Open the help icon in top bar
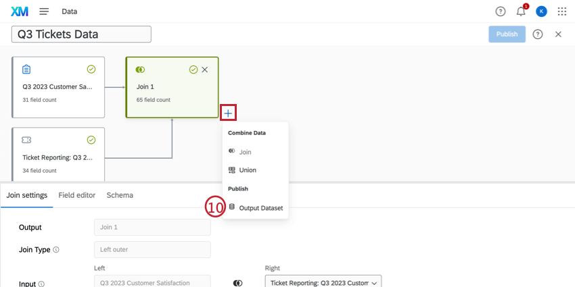 [x=500, y=11]
